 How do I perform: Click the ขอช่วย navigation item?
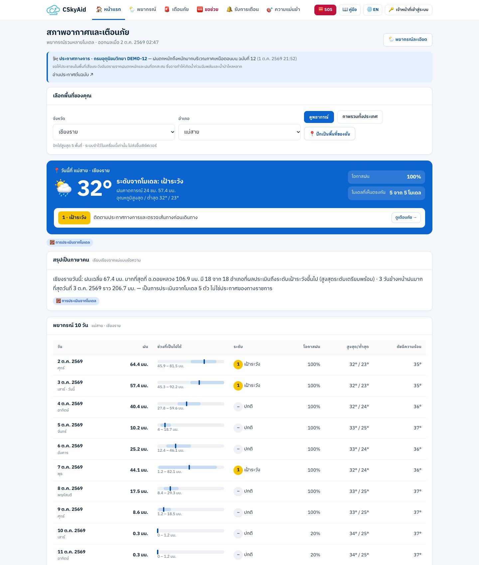pyautogui.click(x=208, y=9)
